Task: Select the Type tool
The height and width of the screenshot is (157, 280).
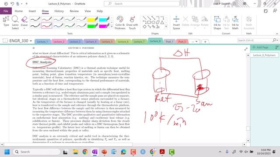Action: [x=6, y=21]
